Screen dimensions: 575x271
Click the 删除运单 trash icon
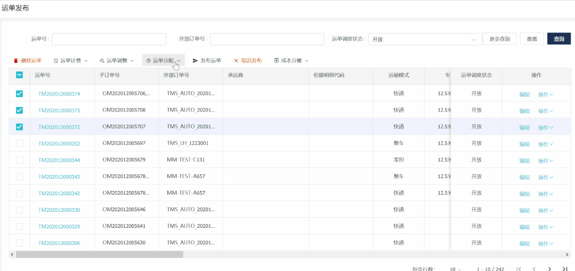coord(16,61)
